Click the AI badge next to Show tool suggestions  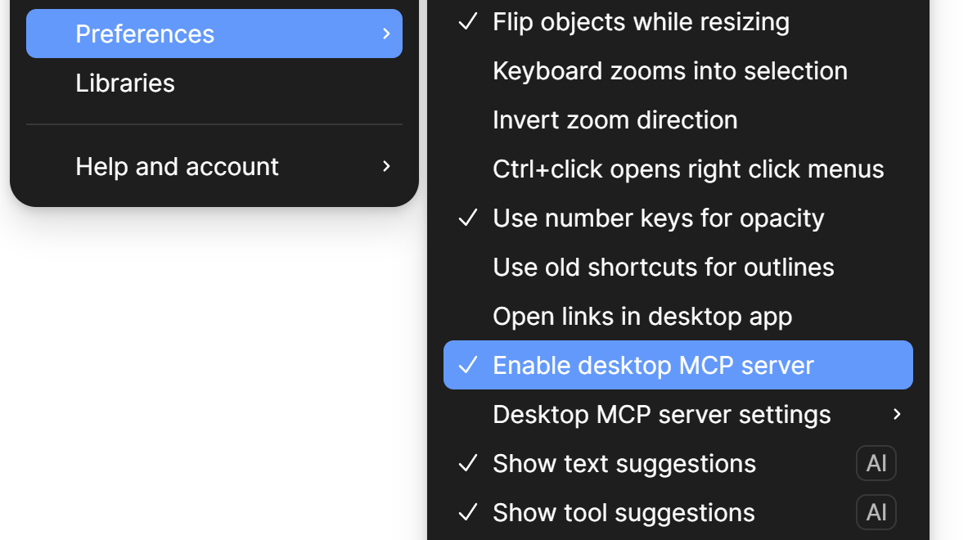pos(876,512)
